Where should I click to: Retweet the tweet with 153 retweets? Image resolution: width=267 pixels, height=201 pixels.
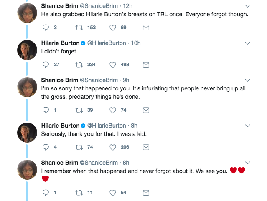click(x=79, y=28)
